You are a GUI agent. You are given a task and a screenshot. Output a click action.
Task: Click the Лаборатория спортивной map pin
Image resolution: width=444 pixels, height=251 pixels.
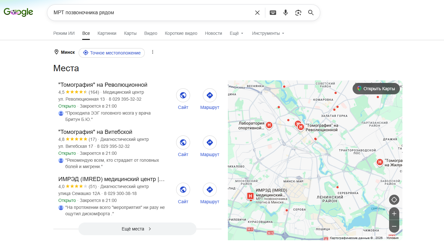[269, 126]
